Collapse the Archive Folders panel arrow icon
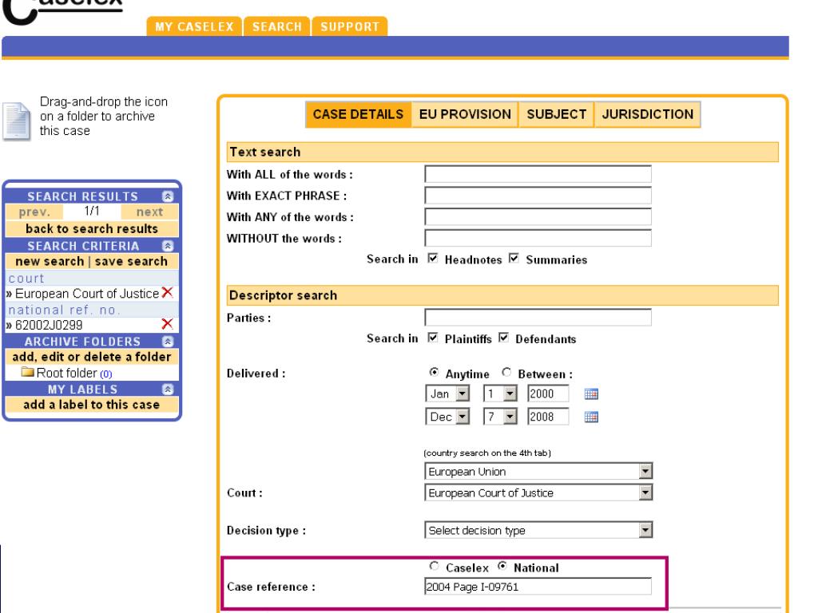This screenshot has height=613, width=818. [x=168, y=342]
